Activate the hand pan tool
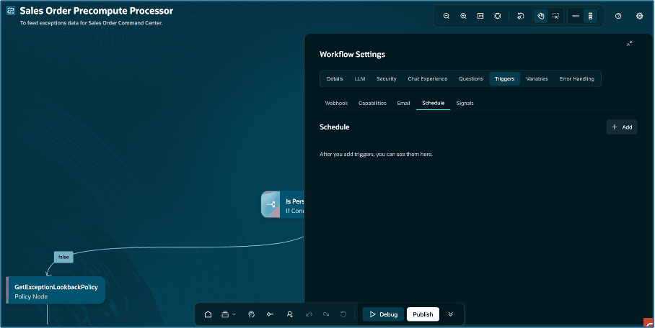The height and width of the screenshot is (328, 655). 540,16
